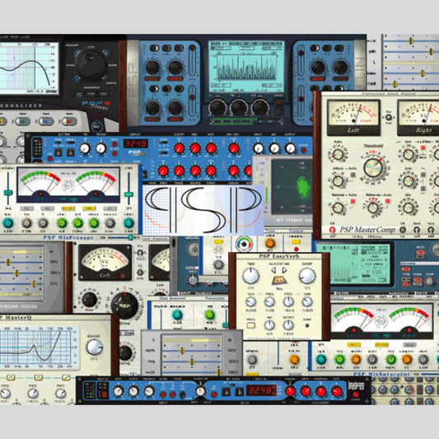This screenshot has height=439, width=439.
Task: Toggle the red power switch beside MasterComp logo
Action: tap(332, 230)
